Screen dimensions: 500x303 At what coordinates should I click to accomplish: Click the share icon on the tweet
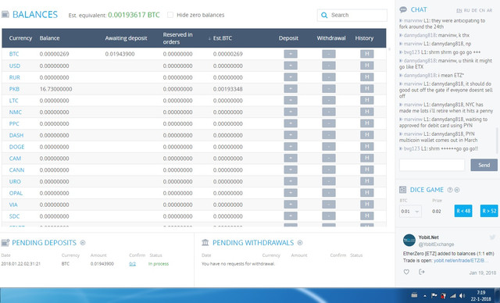coord(422,272)
